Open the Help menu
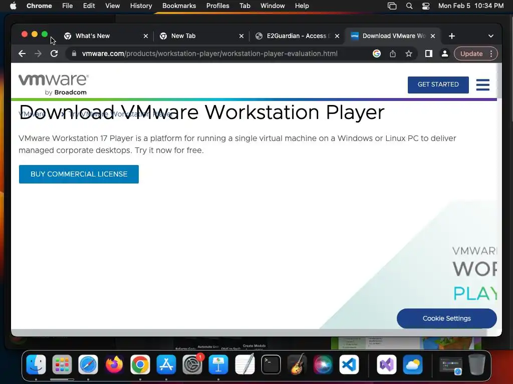Screen dimensions: 513x384 pyautogui.click(x=302, y=6)
